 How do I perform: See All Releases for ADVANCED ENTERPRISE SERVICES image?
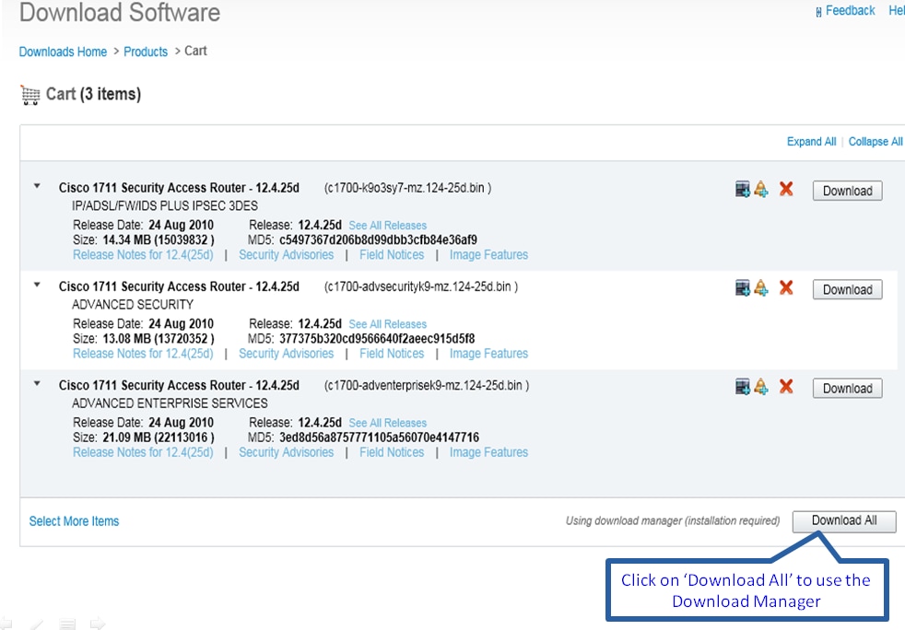point(387,423)
